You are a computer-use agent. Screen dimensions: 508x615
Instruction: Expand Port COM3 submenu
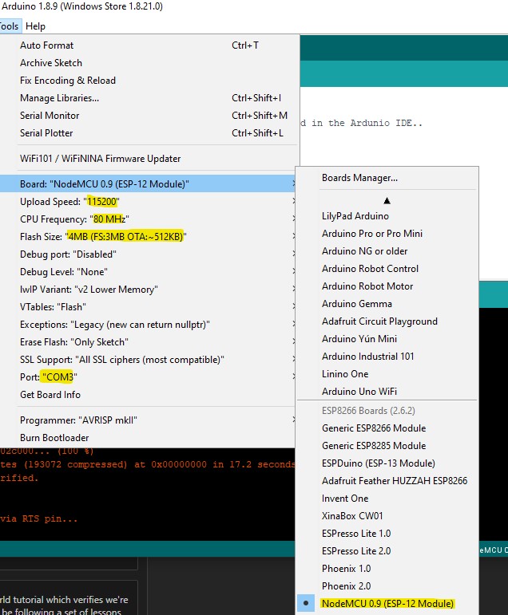(x=149, y=377)
